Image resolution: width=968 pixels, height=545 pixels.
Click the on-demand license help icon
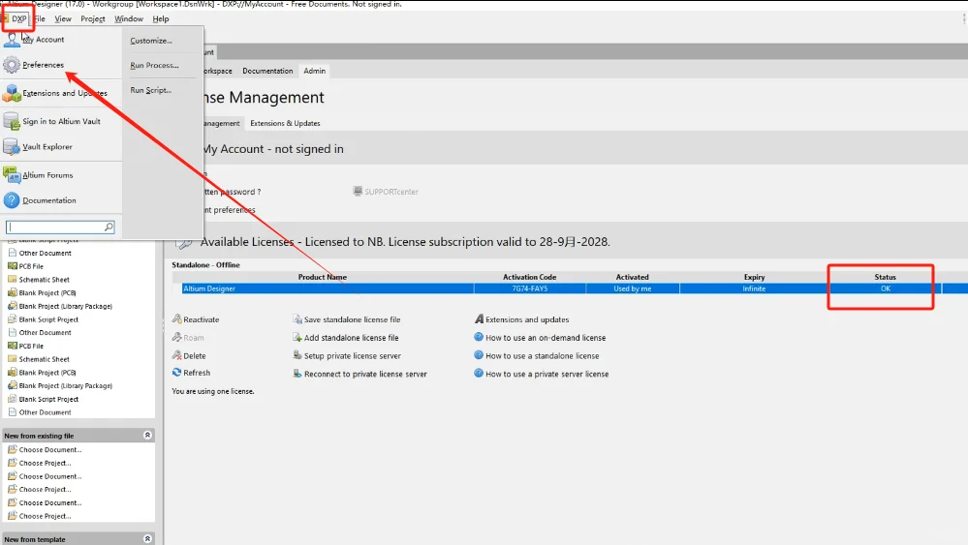coord(479,337)
